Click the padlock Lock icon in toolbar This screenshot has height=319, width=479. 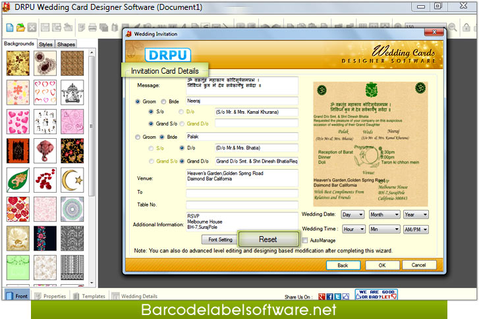pos(466,28)
